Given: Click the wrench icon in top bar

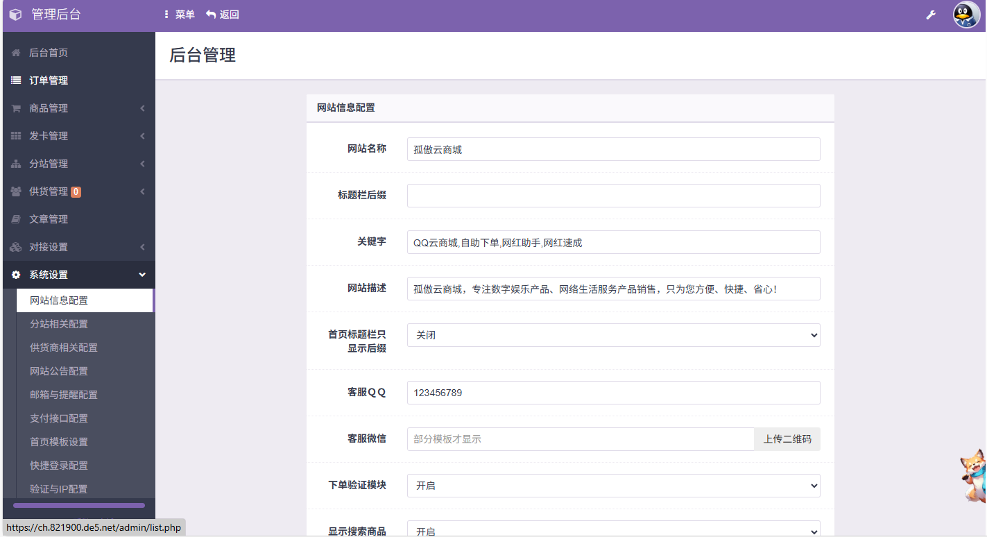Looking at the screenshot, I should [x=931, y=15].
